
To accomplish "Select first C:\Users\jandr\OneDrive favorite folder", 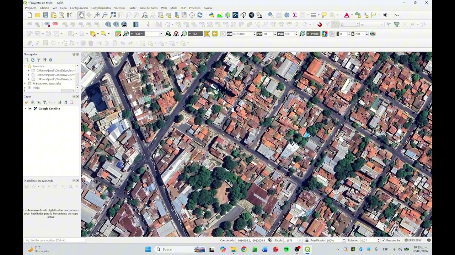I will coord(56,70).
